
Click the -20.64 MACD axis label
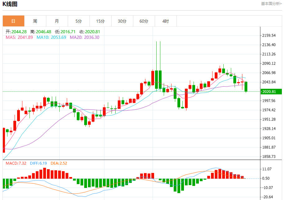click(267, 197)
